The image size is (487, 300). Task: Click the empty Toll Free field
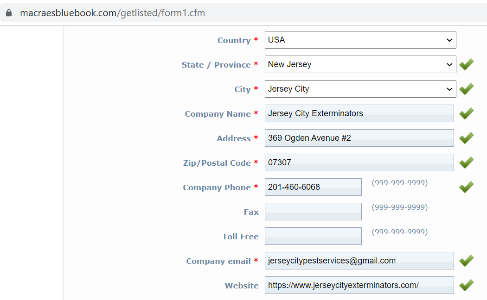(313, 236)
